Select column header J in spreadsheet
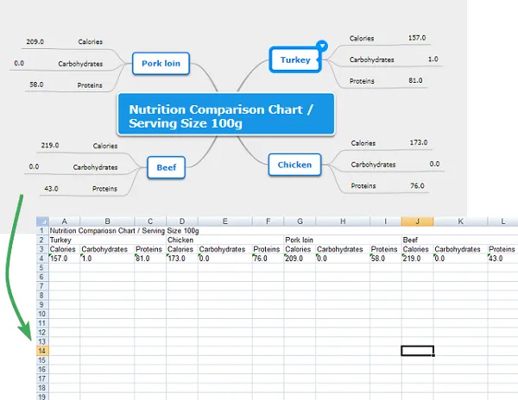Image resolution: width=518 pixels, height=400 pixels. [417, 222]
